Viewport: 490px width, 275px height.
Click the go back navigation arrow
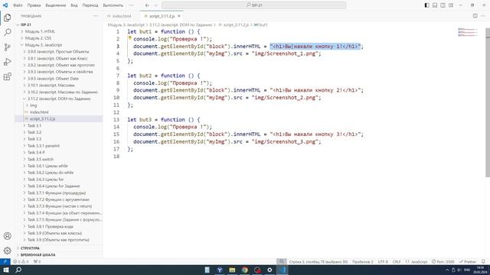click(x=147, y=5)
